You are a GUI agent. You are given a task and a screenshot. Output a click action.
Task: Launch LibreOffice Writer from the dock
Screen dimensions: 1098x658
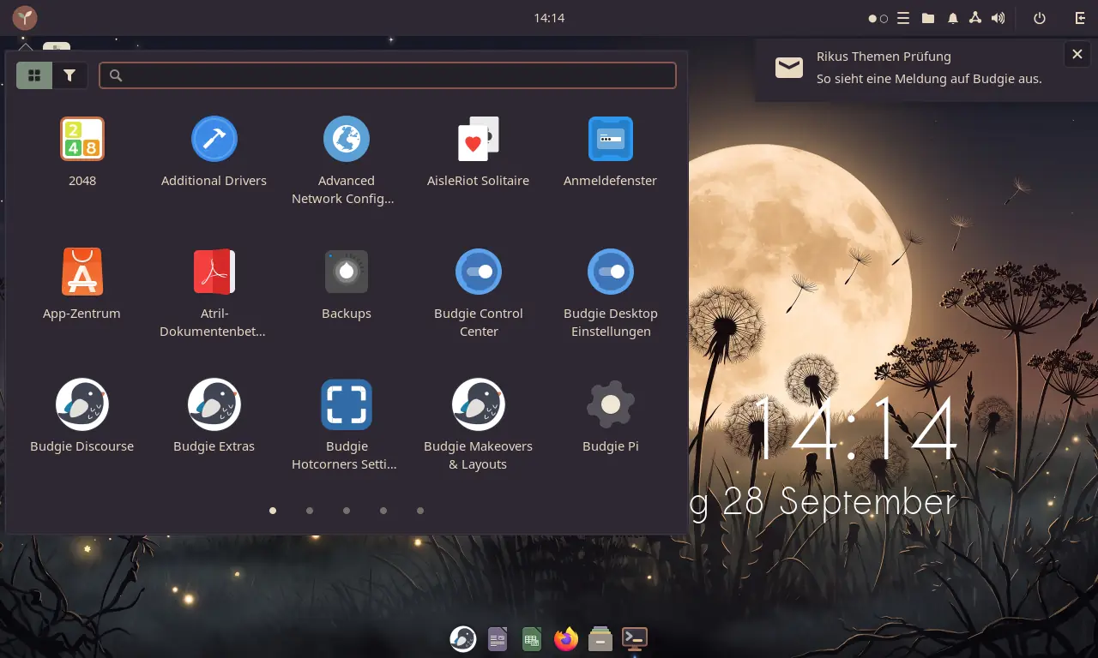coord(498,638)
